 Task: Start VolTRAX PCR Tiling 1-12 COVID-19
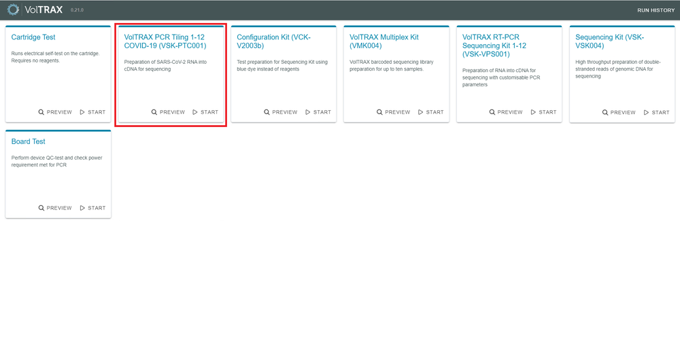point(205,112)
